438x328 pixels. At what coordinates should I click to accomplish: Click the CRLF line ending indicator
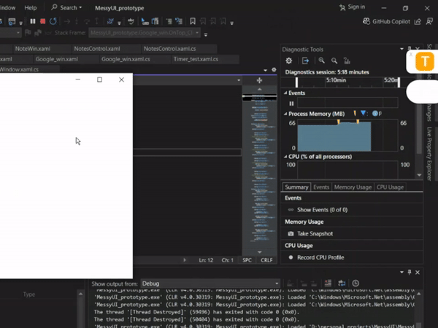266,260
